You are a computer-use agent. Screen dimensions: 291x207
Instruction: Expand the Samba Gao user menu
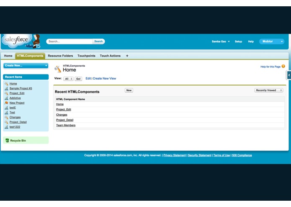pos(221,41)
